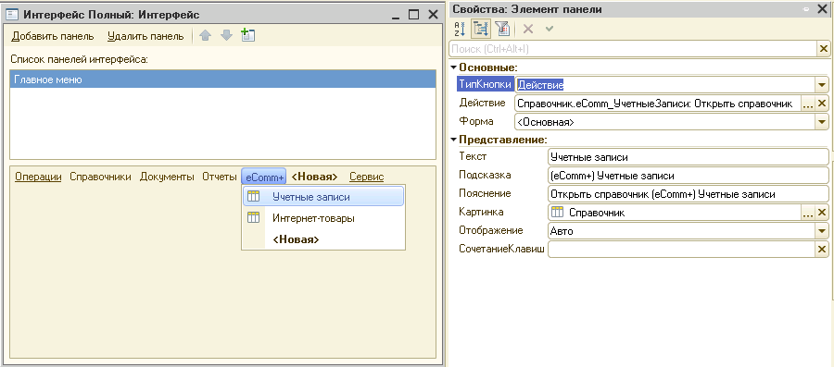Collapse the Представление section
Image resolution: width=834 pixels, height=367 pixels.
(454, 140)
